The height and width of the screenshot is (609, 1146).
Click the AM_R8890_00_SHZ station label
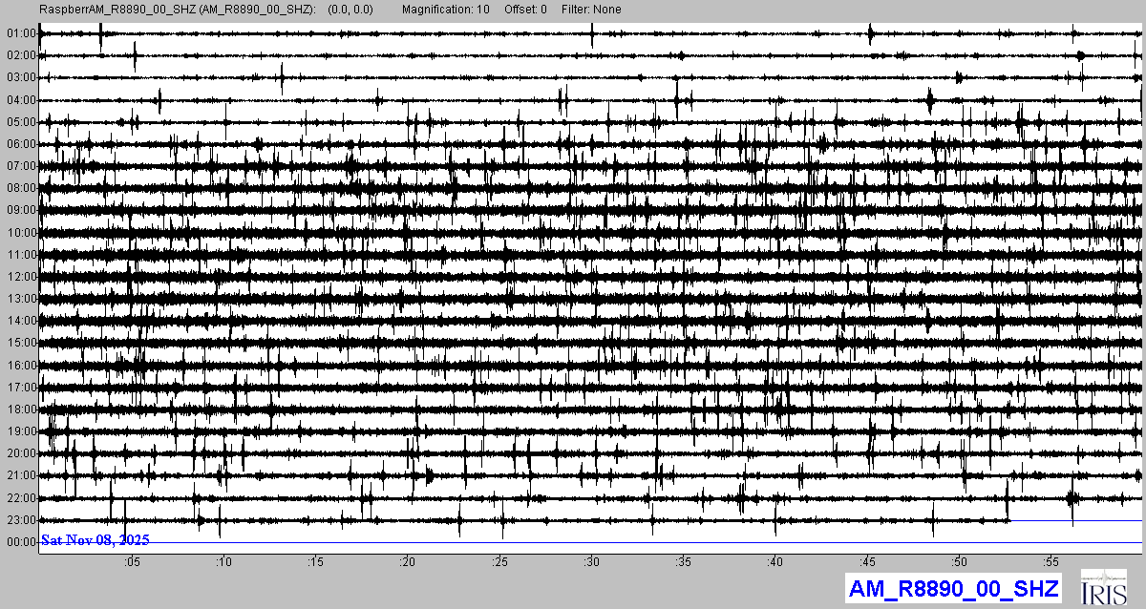tap(954, 588)
